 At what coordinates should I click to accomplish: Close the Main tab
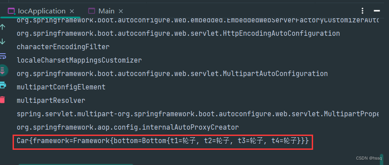click(x=120, y=11)
